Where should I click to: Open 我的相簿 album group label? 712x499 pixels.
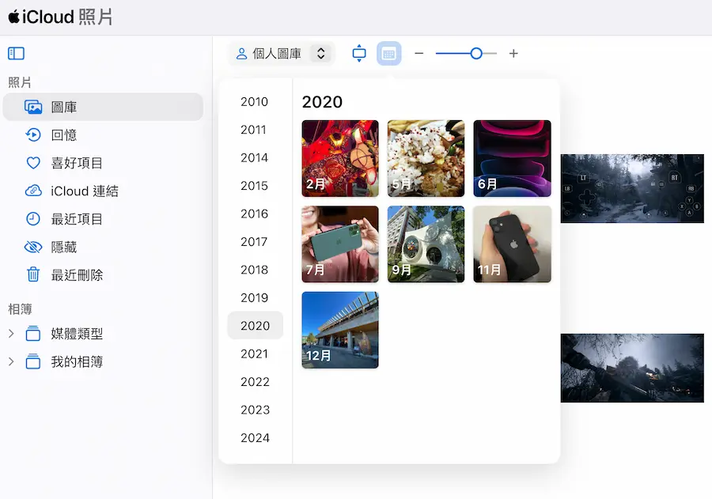pyautogui.click(x=77, y=362)
